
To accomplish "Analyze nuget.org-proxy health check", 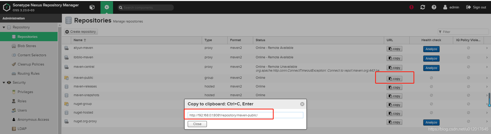I will 431,122.
